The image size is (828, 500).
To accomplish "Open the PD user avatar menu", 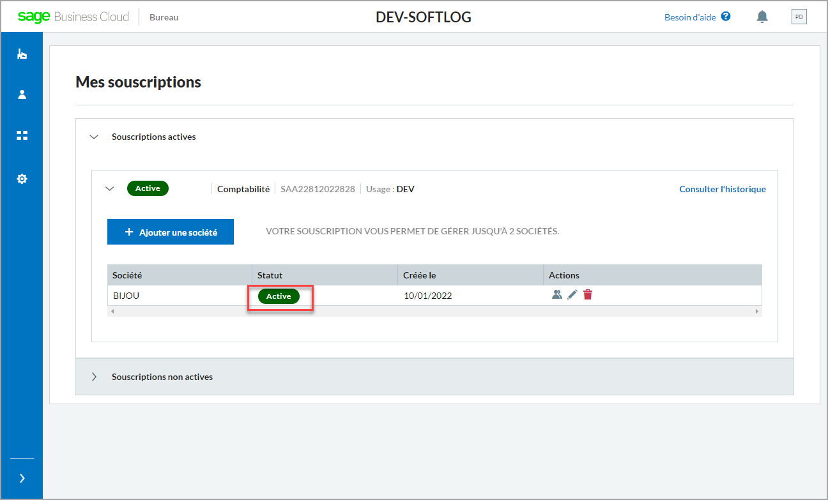I will point(799,17).
